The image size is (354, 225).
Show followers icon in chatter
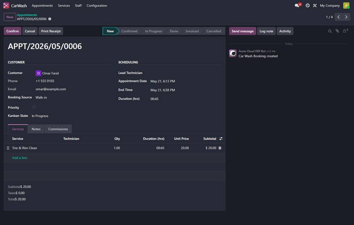click(345, 31)
